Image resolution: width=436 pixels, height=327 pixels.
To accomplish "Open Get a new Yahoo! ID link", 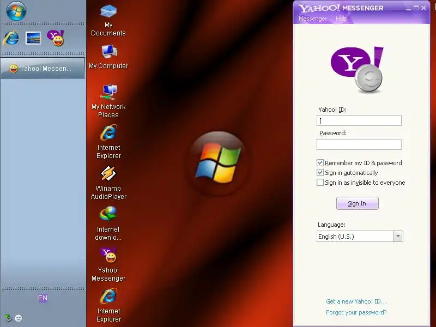I will pos(356,301).
